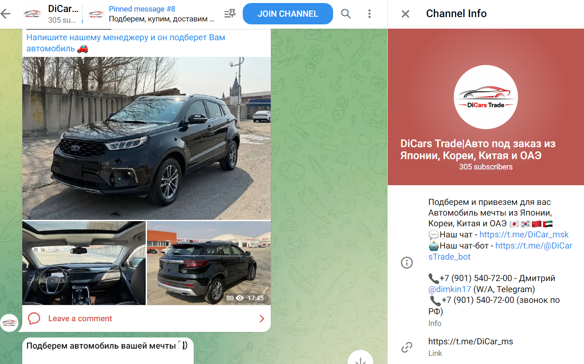Image resolution: width=584 pixels, height=364 pixels.
Task: Click the info icon beside channel description
Action: click(x=407, y=263)
